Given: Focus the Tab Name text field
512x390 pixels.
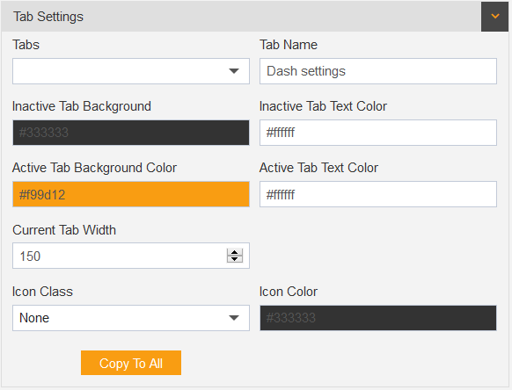Looking at the screenshot, I should (378, 71).
